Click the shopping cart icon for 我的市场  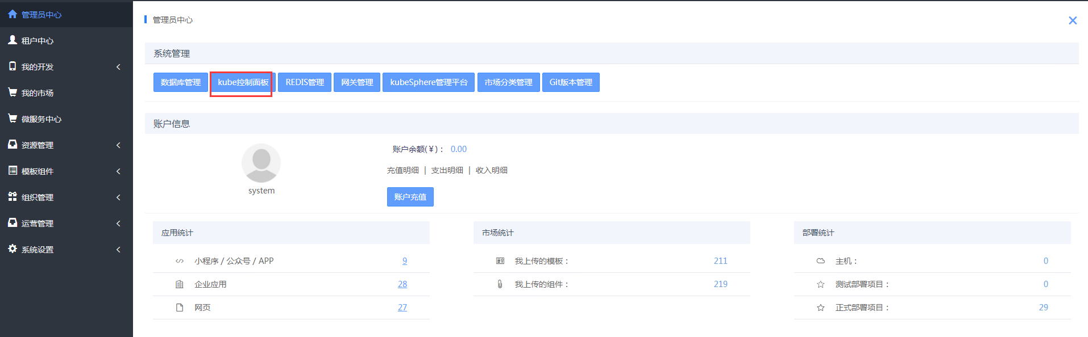click(x=13, y=92)
